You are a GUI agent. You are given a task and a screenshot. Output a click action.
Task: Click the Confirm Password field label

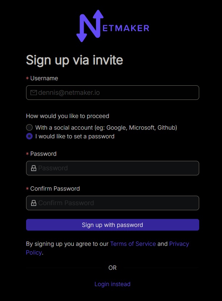(x=55, y=188)
